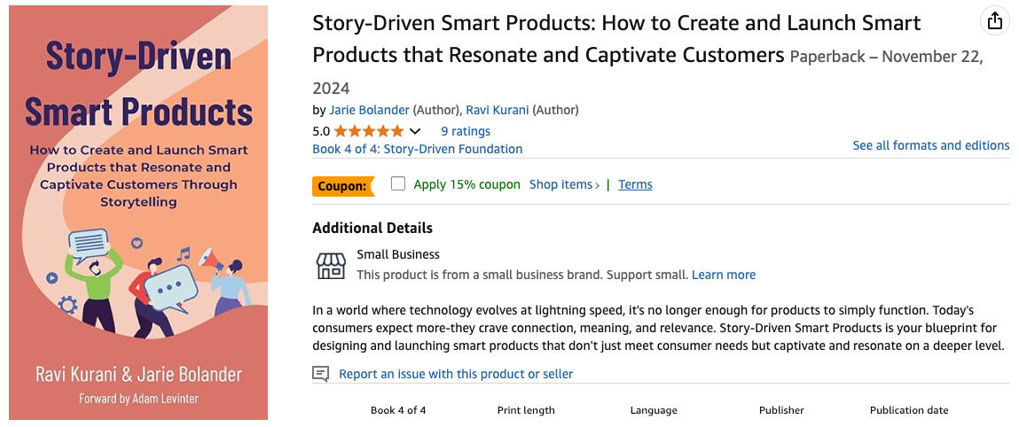The image size is (1019, 427).
Task: View the 9 ratings link
Action: tap(466, 131)
